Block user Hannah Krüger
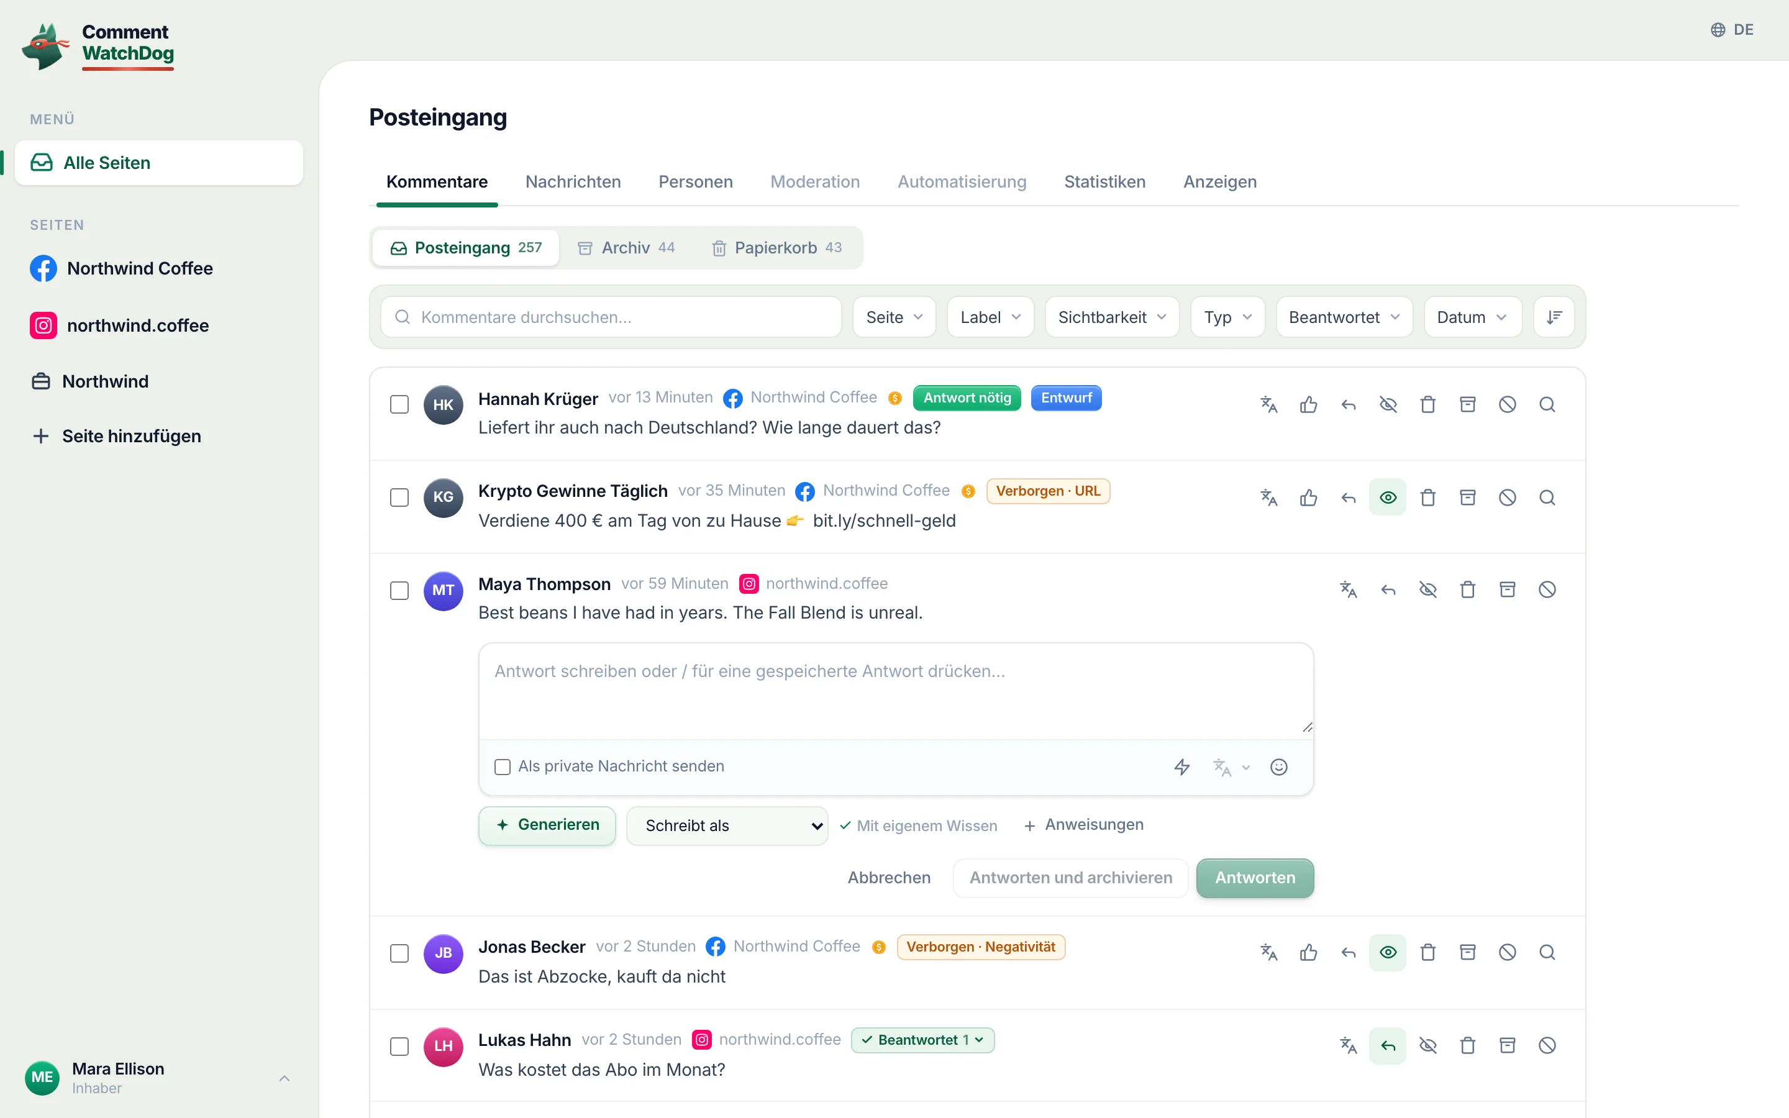Viewport: 1789px width, 1118px height. (x=1508, y=404)
